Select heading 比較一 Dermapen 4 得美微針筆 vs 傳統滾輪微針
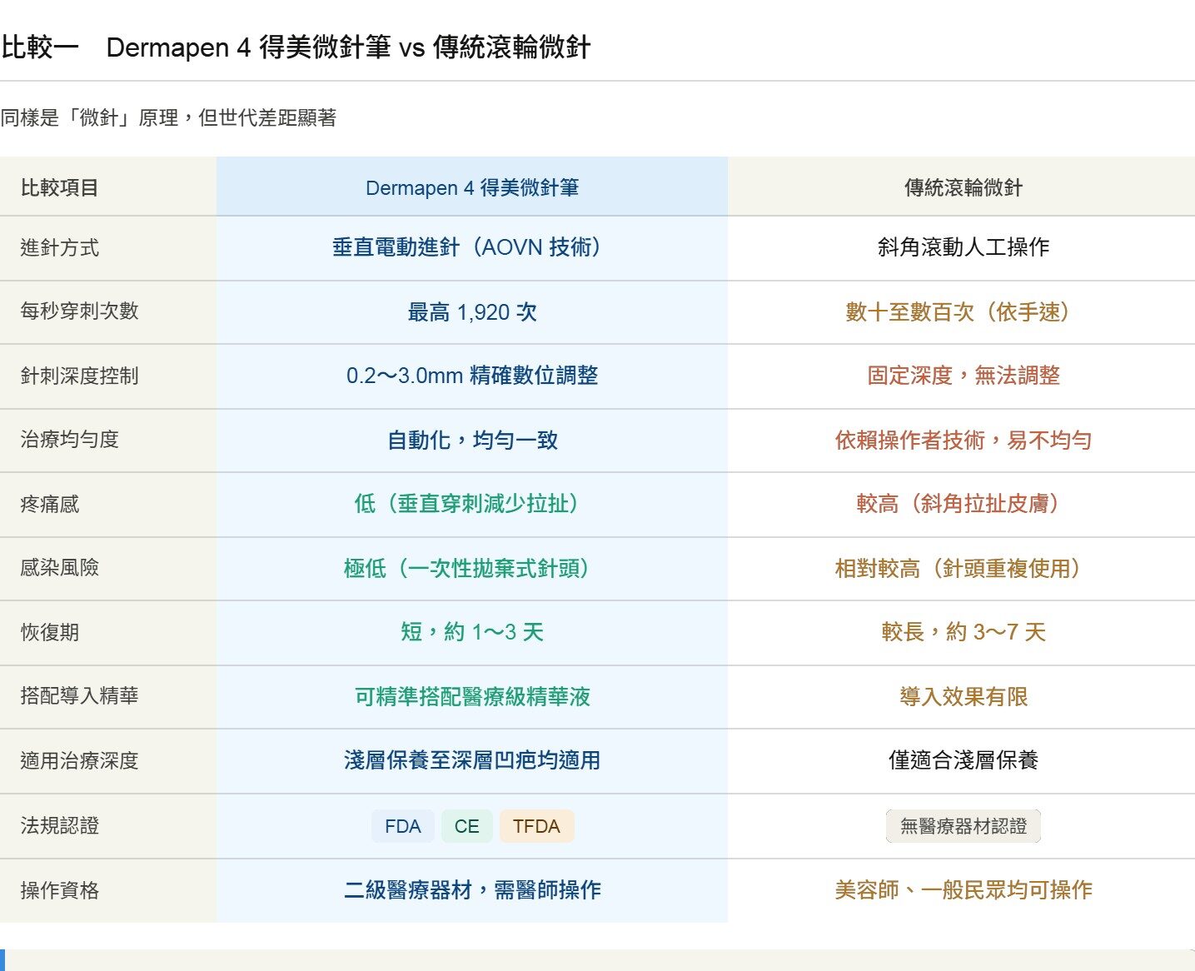Viewport: 1195px width, 971px height. (x=296, y=47)
